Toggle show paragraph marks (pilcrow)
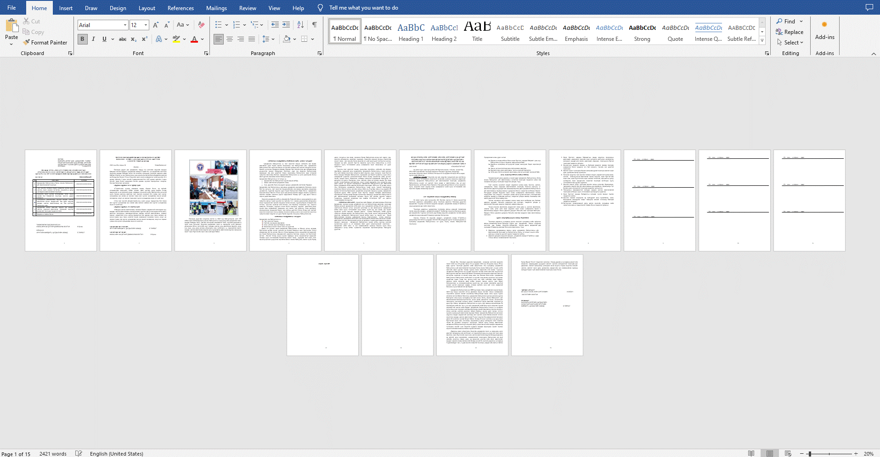 [x=315, y=25]
